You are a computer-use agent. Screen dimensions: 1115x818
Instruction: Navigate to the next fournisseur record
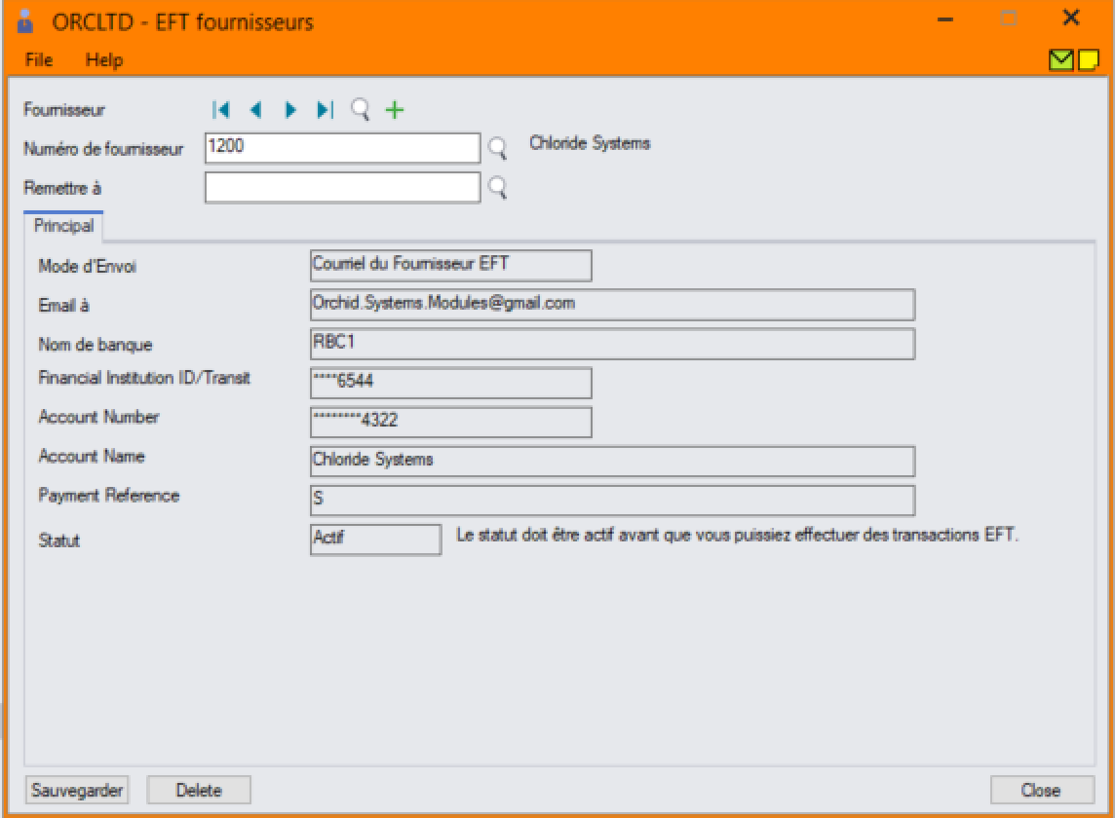tap(289, 110)
